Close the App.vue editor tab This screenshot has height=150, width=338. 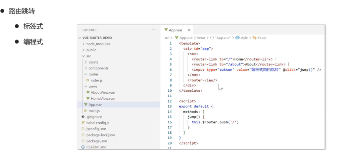click(x=189, y=30)
